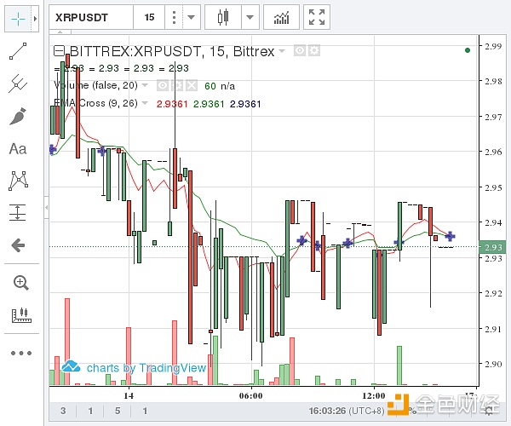Open BITTREX:XRPUSDT legend dropdown arrow

[x=282, y=51]
